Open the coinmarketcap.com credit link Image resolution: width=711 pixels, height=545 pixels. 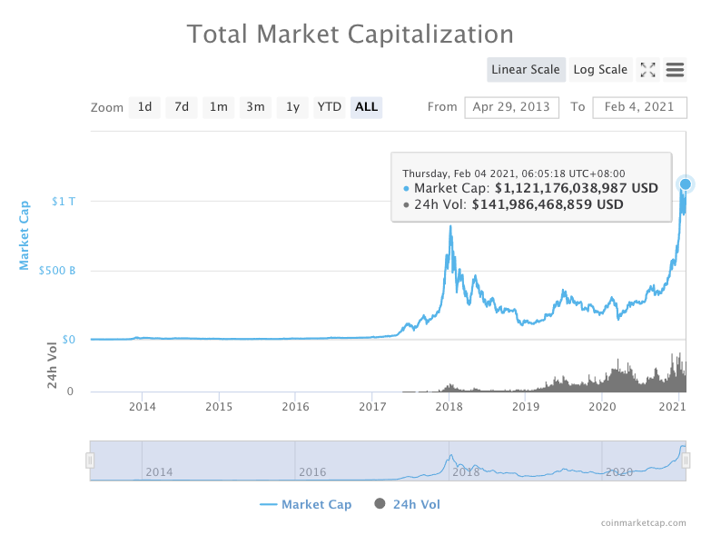pos(643,523)
